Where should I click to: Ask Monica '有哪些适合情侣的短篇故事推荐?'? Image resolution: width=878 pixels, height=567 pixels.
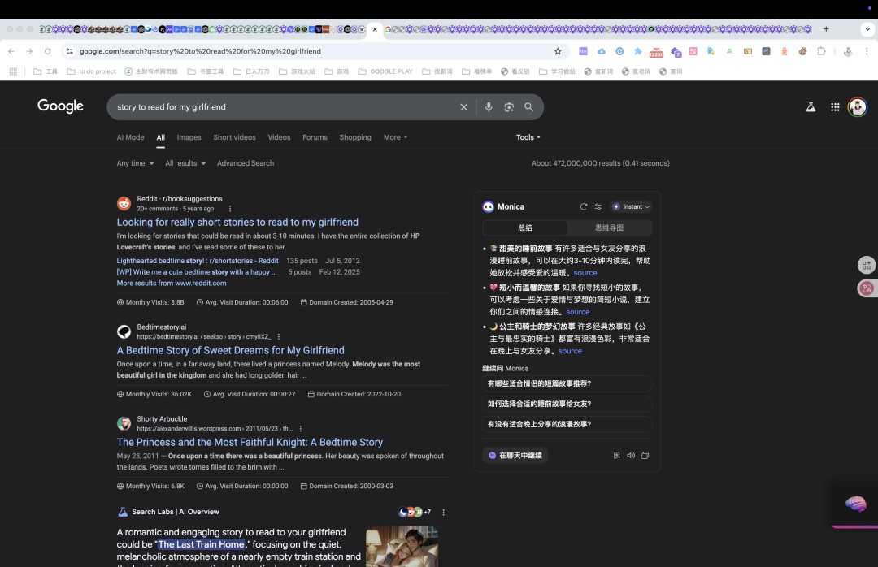pyautogui.click(x=567, y=383)
